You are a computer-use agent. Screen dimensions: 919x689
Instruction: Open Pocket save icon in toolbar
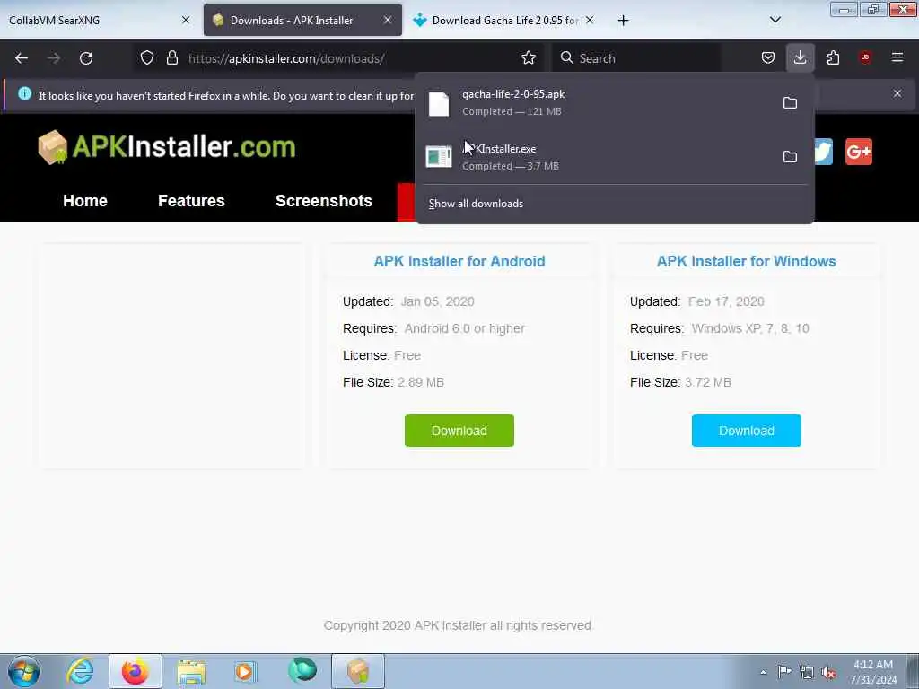[x=768, y=57]
